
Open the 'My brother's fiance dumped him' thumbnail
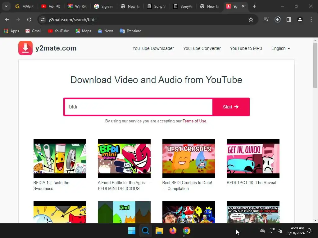pos(253,212)
